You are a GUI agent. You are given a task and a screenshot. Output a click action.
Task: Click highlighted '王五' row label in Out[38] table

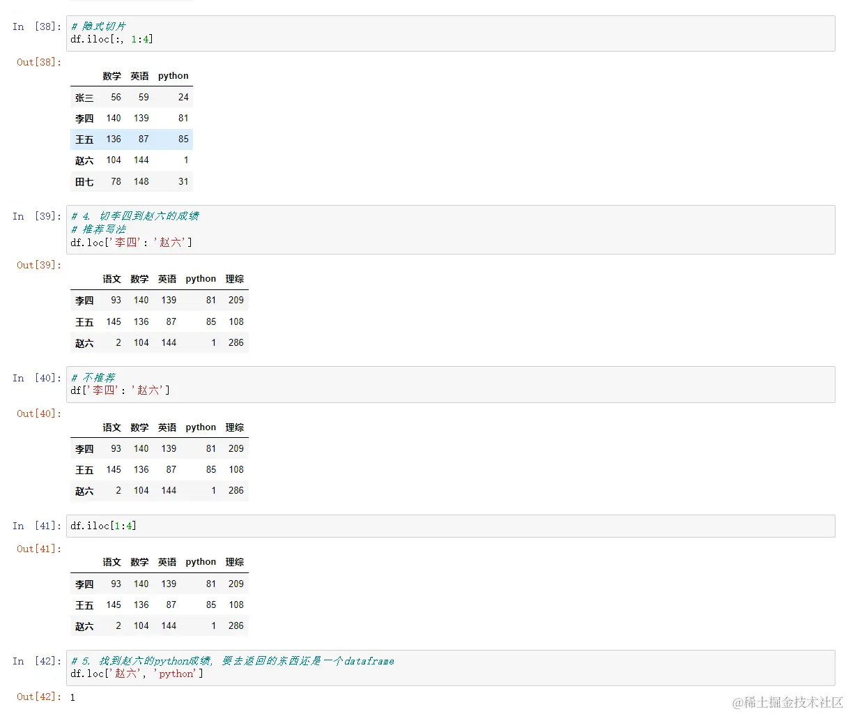84,139
